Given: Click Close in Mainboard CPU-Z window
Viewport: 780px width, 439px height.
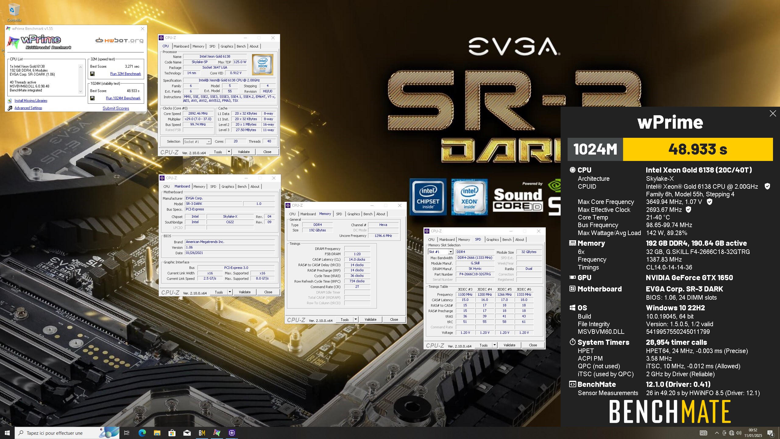Looking at the screenshot, I should point(268,292).
